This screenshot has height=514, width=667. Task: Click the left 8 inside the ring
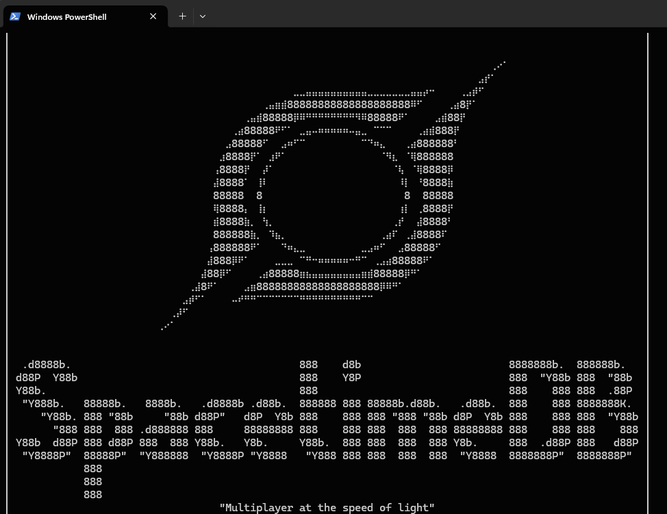point(260,196)
